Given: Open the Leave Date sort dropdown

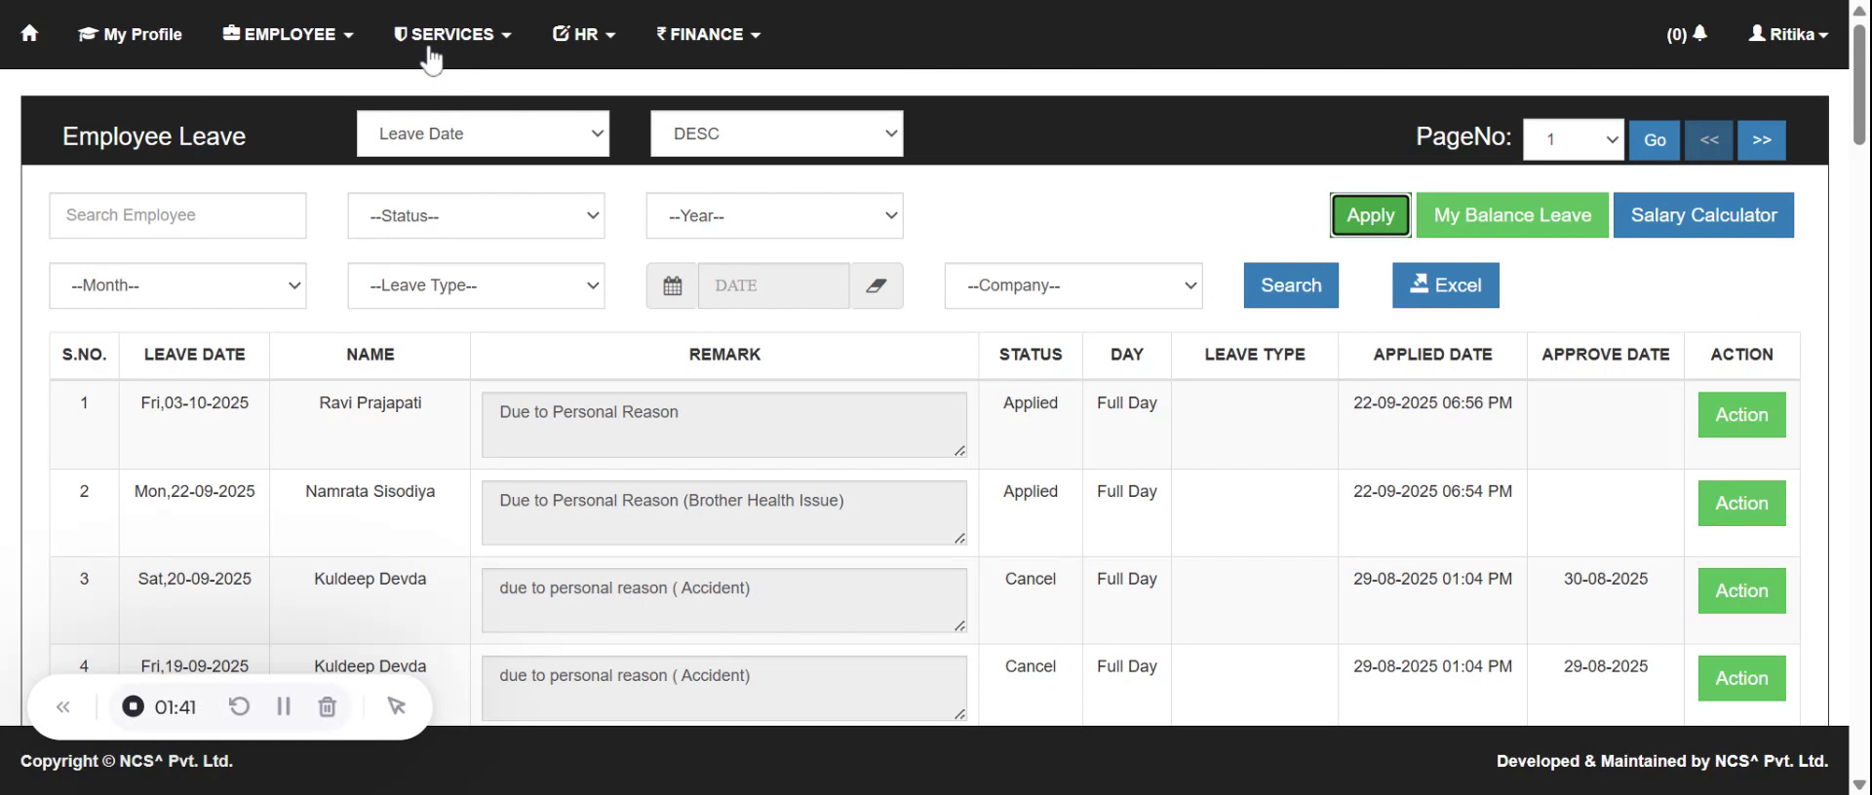Looking at the screenshot, I should pyautogui.click(x=483, y=133).
